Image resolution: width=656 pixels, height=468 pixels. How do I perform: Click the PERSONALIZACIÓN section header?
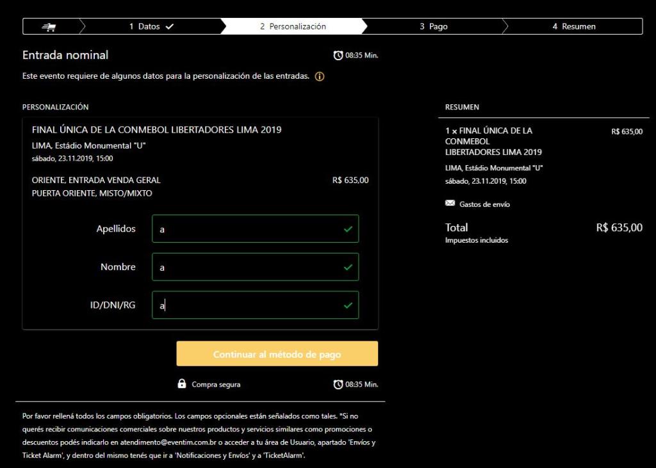click(55, 107)
